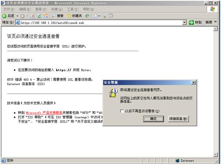Viewport: 221px width, 165px height.
Task: Go to home page via house icon
Action: tap(46, 16)
